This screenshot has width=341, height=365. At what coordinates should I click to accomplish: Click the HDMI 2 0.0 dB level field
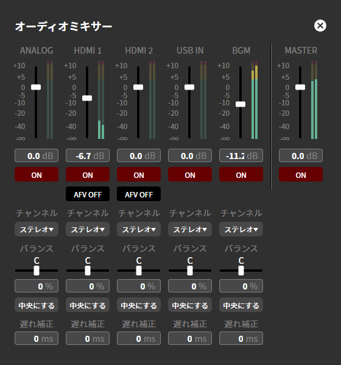(139, 155)
